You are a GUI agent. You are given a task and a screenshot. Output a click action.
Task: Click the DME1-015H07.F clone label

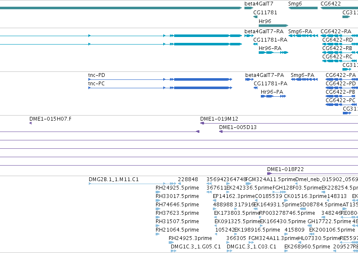(x=50, y=119)
